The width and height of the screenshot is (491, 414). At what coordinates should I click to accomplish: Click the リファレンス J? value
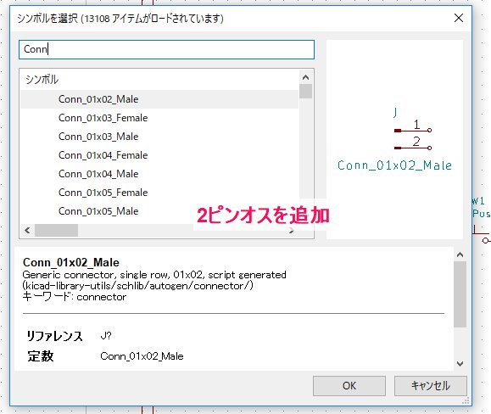(106, 336)
